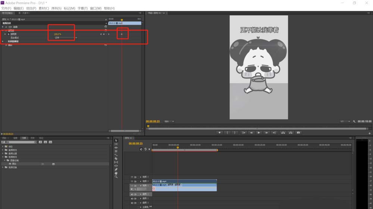Click the Video 2 clip 0313-3 on timeline
The width and height of the screenshot is (373, 209).
point(184,181)
